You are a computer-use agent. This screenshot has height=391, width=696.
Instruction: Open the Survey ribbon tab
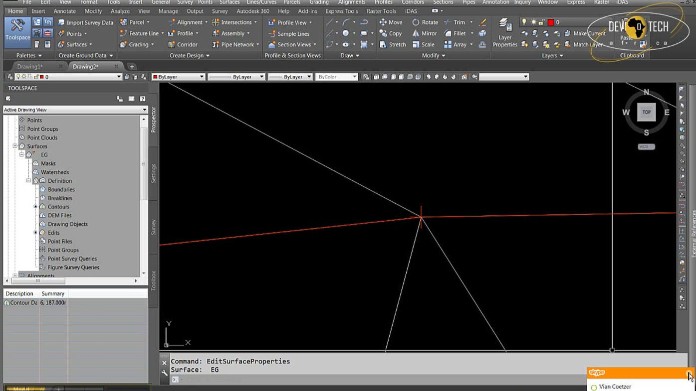tap(220, 11)
